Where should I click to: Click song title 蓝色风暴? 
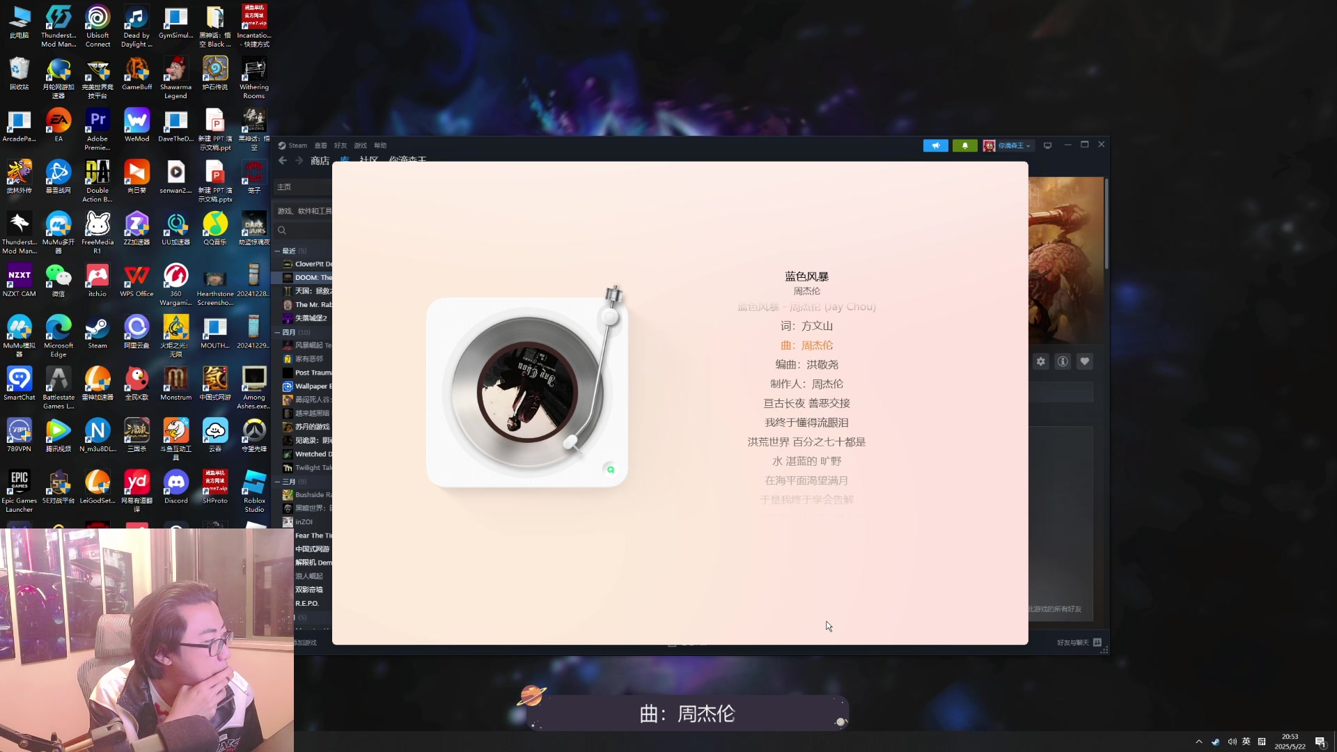[806, 276]
